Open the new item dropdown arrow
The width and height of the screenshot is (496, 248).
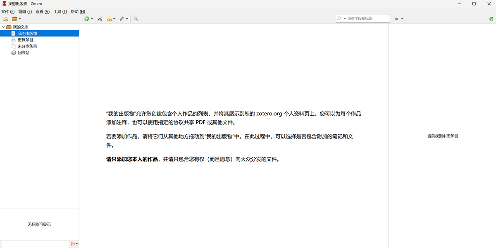(92, 19)
